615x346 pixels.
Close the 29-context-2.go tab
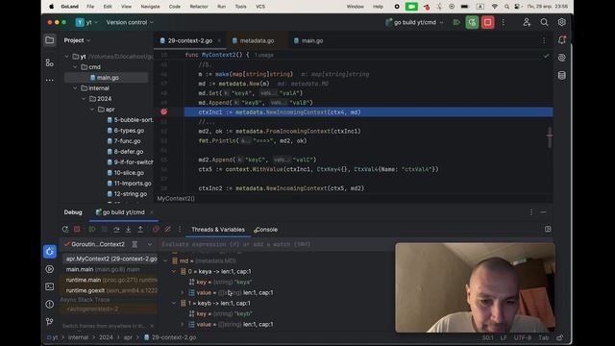[219, 40]
